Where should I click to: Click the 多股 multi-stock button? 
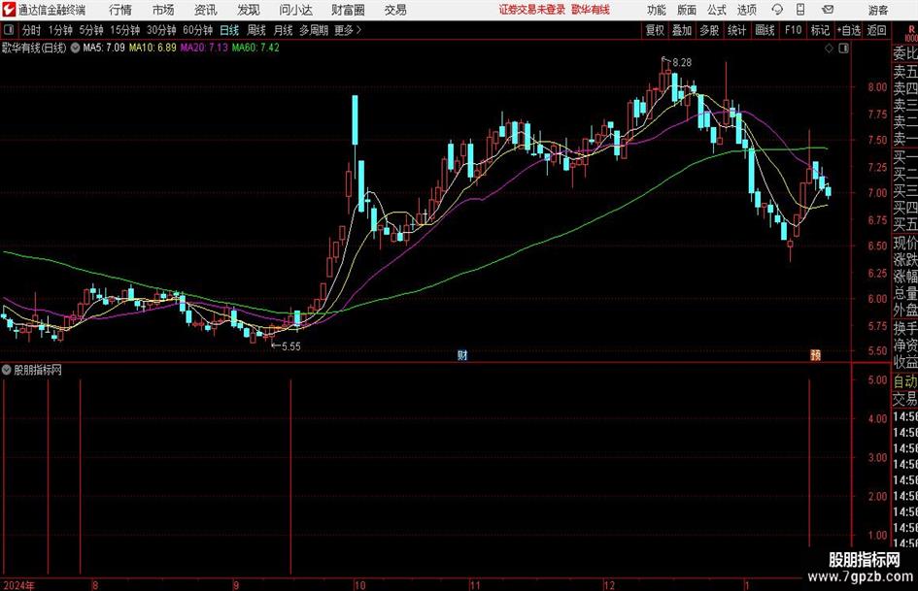709,30
